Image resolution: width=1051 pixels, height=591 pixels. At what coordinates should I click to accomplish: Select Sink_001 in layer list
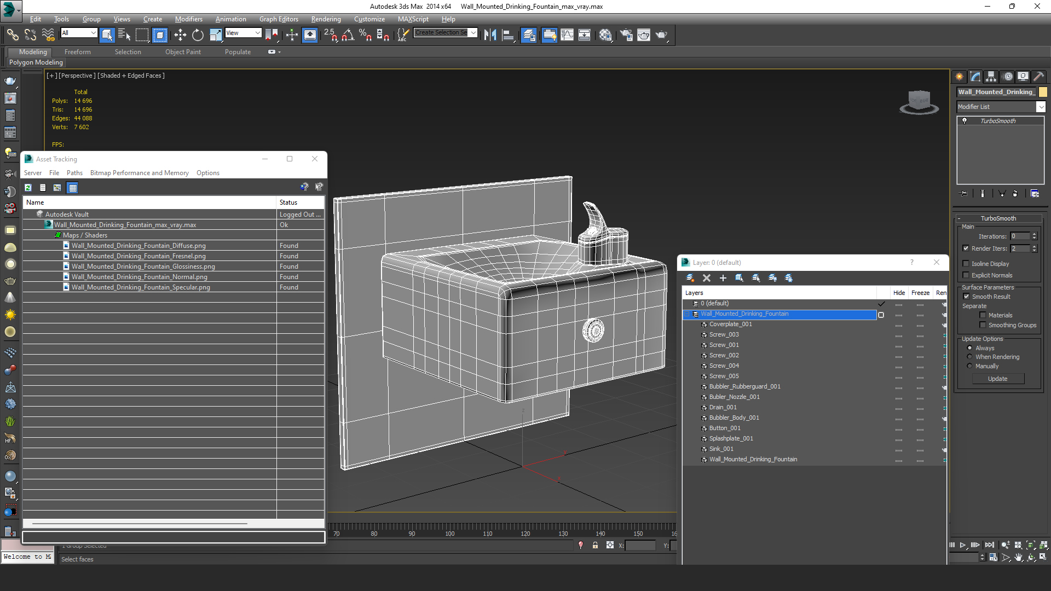pos(721,449)
